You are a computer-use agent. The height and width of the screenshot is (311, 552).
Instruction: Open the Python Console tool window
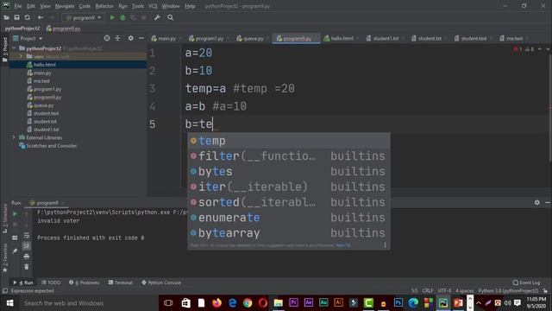[161, 282]
